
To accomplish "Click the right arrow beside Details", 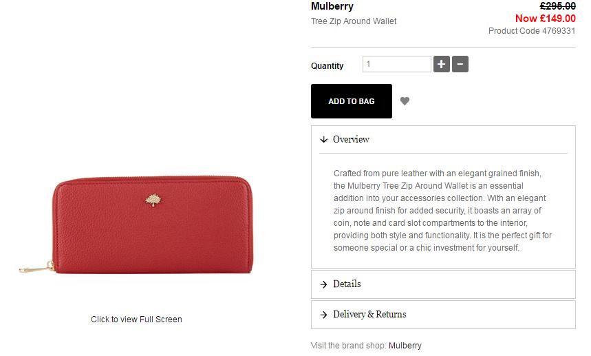I will (323, 284).
